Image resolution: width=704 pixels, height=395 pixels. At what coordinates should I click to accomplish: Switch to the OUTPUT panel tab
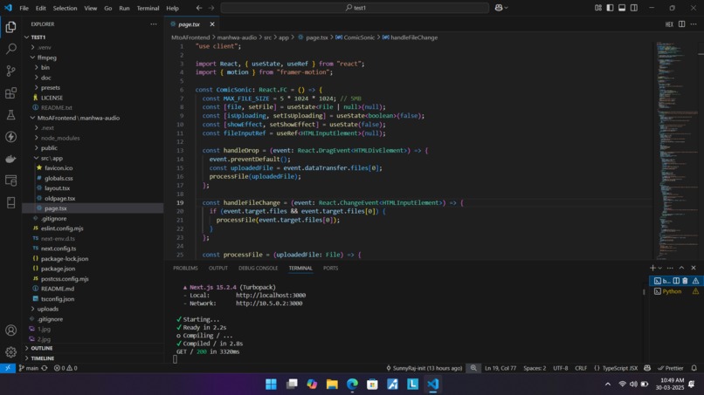click(218, 268)
